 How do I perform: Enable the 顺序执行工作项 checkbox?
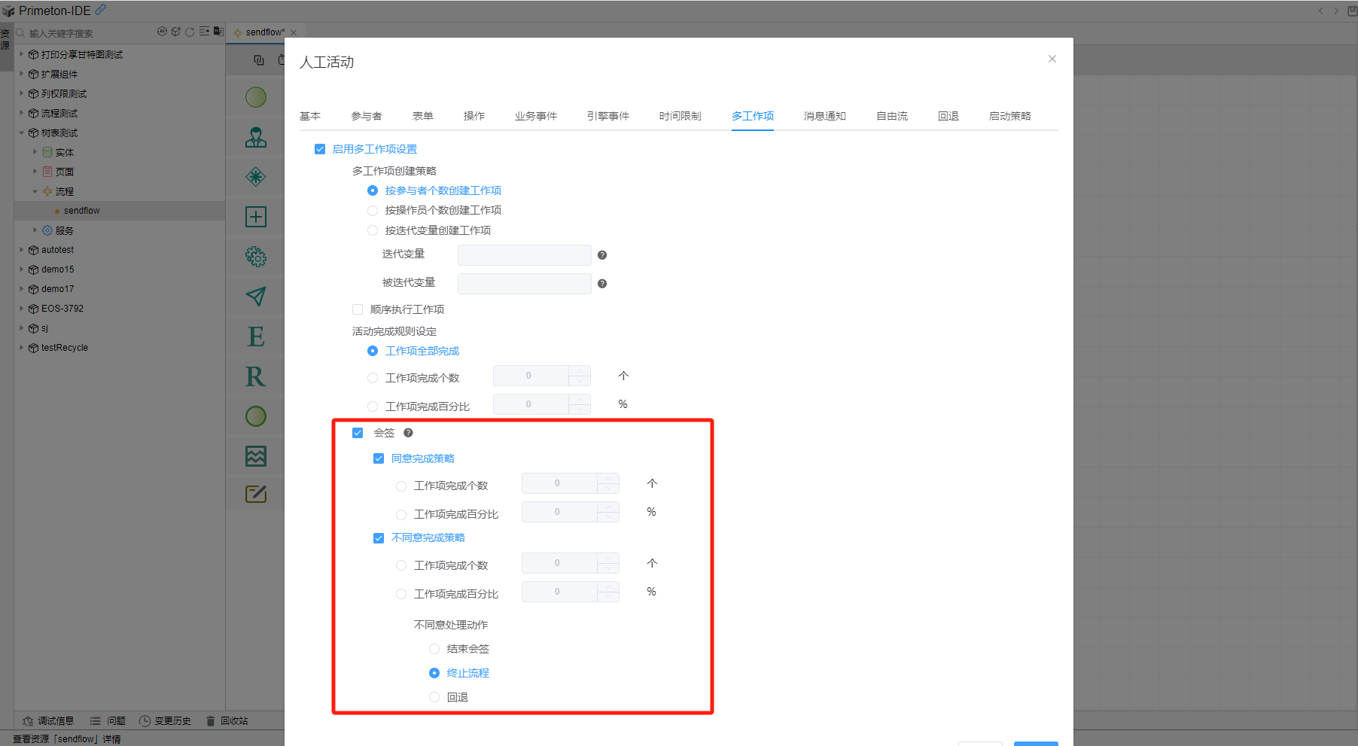pos(358,309)
